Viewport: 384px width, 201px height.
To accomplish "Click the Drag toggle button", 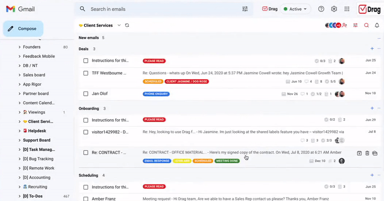I will coord(270,9).
